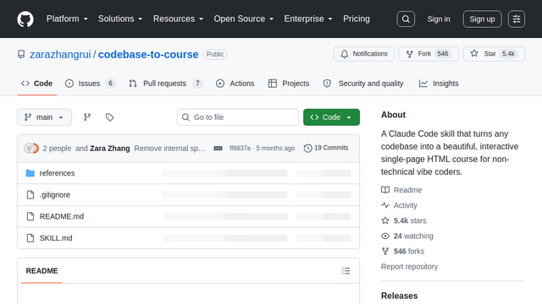The image size is (542, 304).
Task: Star the repository with Star button
Action: pyautogui.click(x=494, y=54)
